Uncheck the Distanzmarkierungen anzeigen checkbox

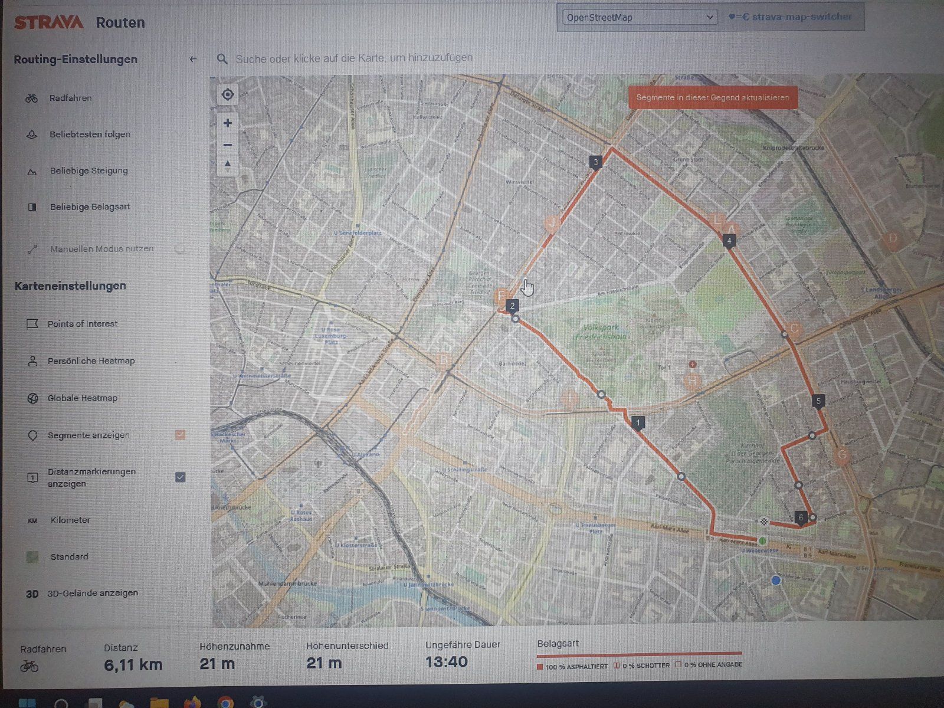(x=180, y=477)
